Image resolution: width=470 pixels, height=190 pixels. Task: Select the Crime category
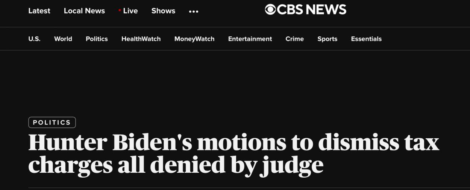coord(294,39)
